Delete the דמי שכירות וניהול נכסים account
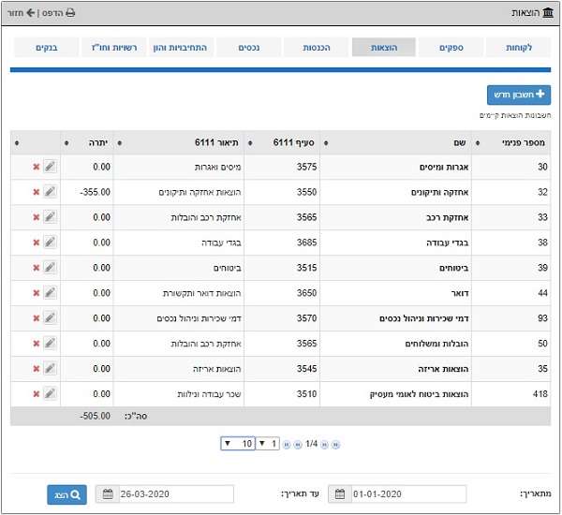The width and height of the screenshot is (562, 515). pyautogui.click(x=37, y=318)
